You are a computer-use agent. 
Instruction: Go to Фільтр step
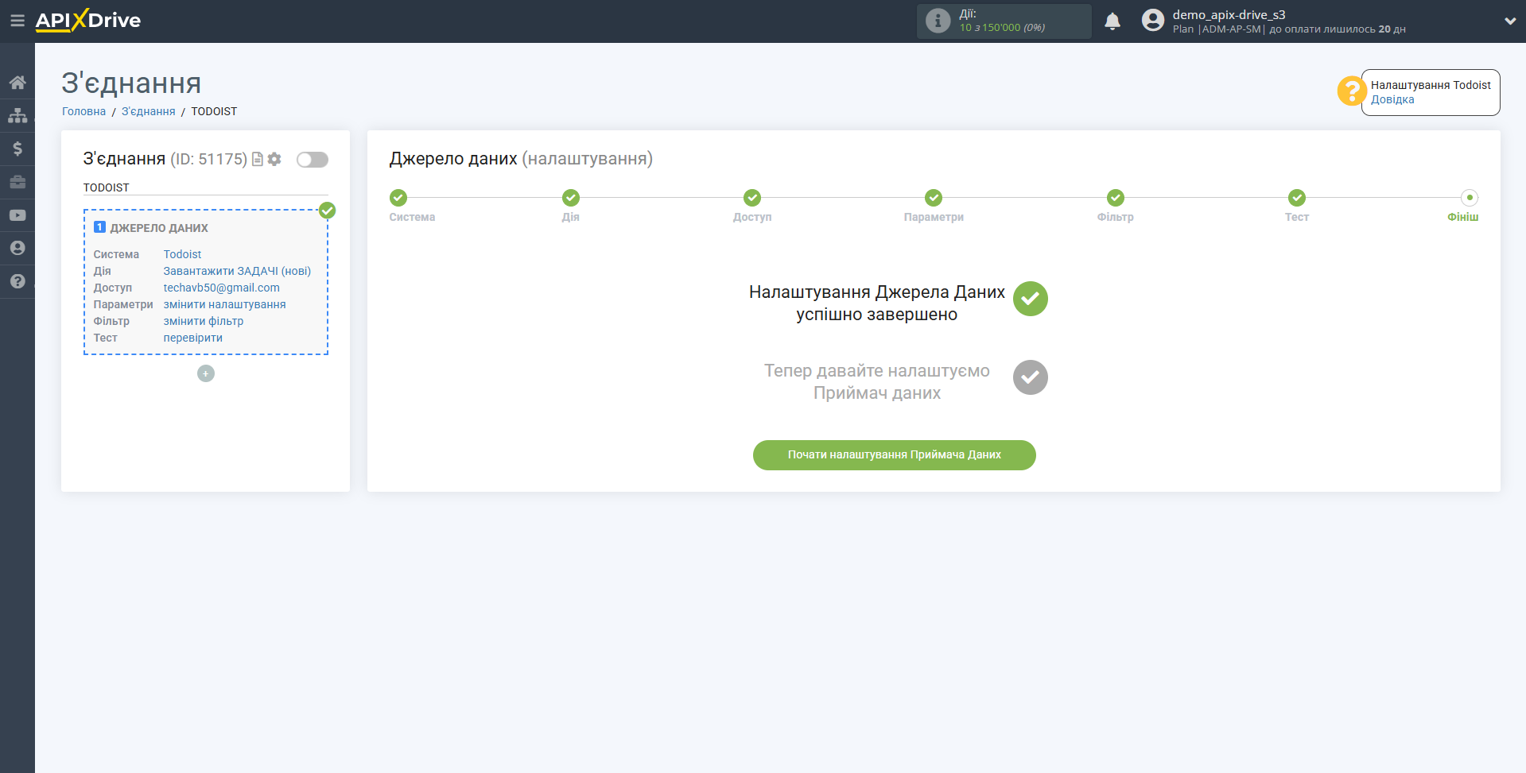click(1116, 198)
